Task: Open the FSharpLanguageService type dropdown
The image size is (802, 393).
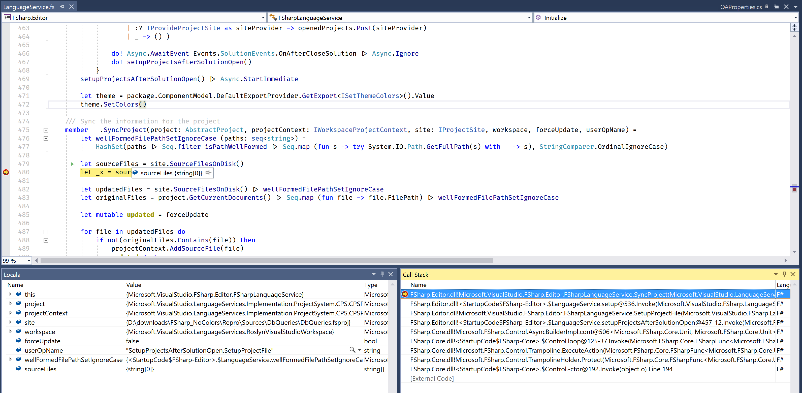Action: click(529, 18)
